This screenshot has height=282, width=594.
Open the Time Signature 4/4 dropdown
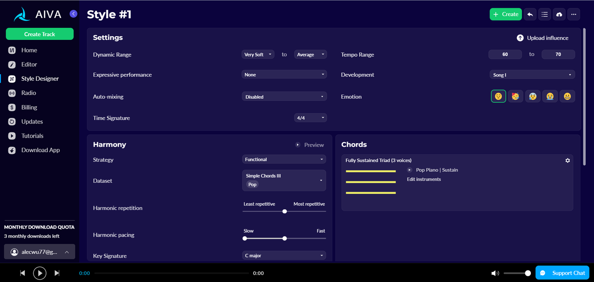click(310, 118)
